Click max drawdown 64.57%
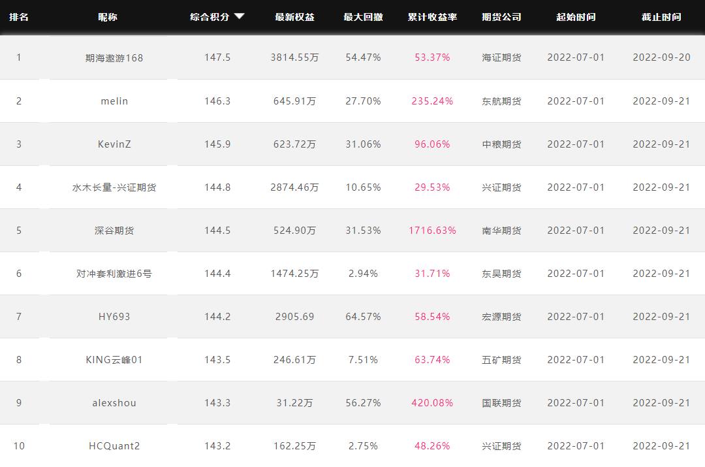The width and height of the screenshot is (705, 467). tap(364, 317)
